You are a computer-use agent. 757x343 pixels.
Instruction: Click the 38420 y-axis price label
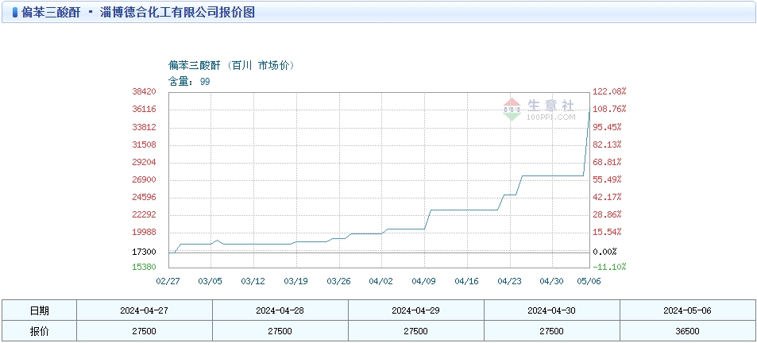pyautogui.click(x=144, y=91)
